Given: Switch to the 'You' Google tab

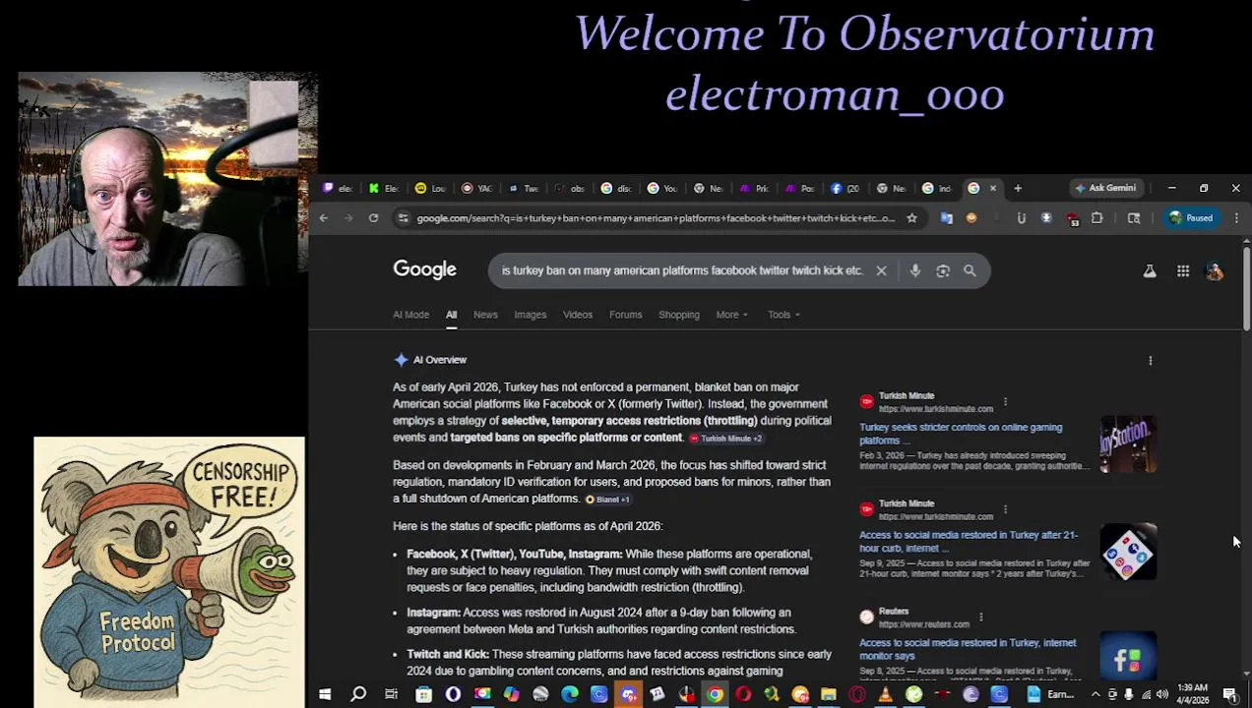Looking at the screenshot, I should (x=661, y=188).
